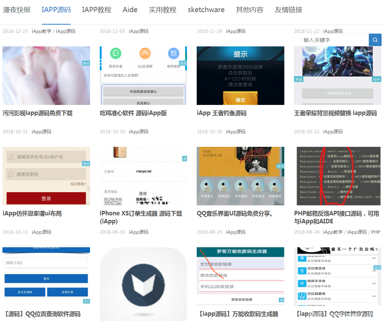Screen dimensions: 383x321
Task: Visit the 友情链接 nav item
Action: click(x=288, y=10)
